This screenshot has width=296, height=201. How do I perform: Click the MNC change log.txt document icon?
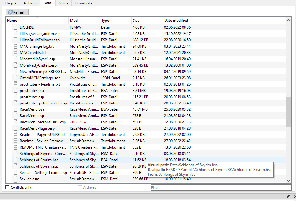(x=15, y=46)
